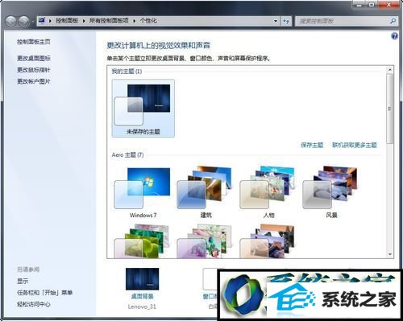
Task: Click 联机获取更多主题 link
Action: (355, 145)
